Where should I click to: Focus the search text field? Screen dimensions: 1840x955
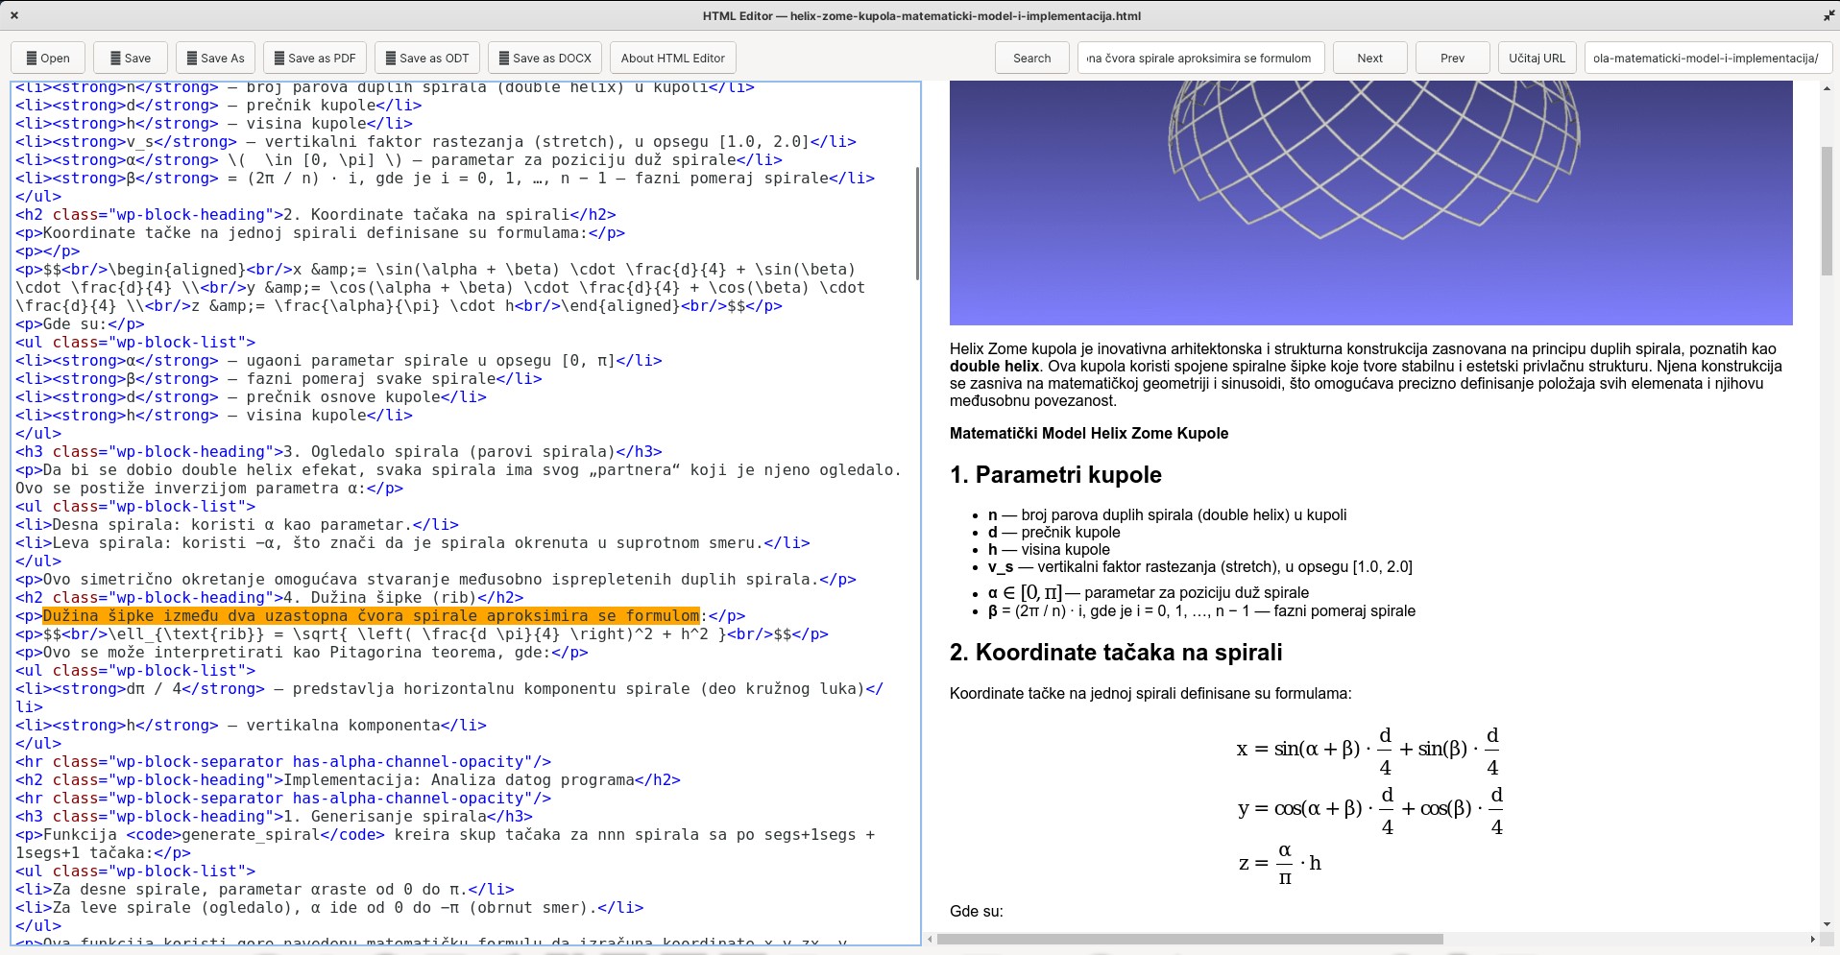[x=1199, y=59]
